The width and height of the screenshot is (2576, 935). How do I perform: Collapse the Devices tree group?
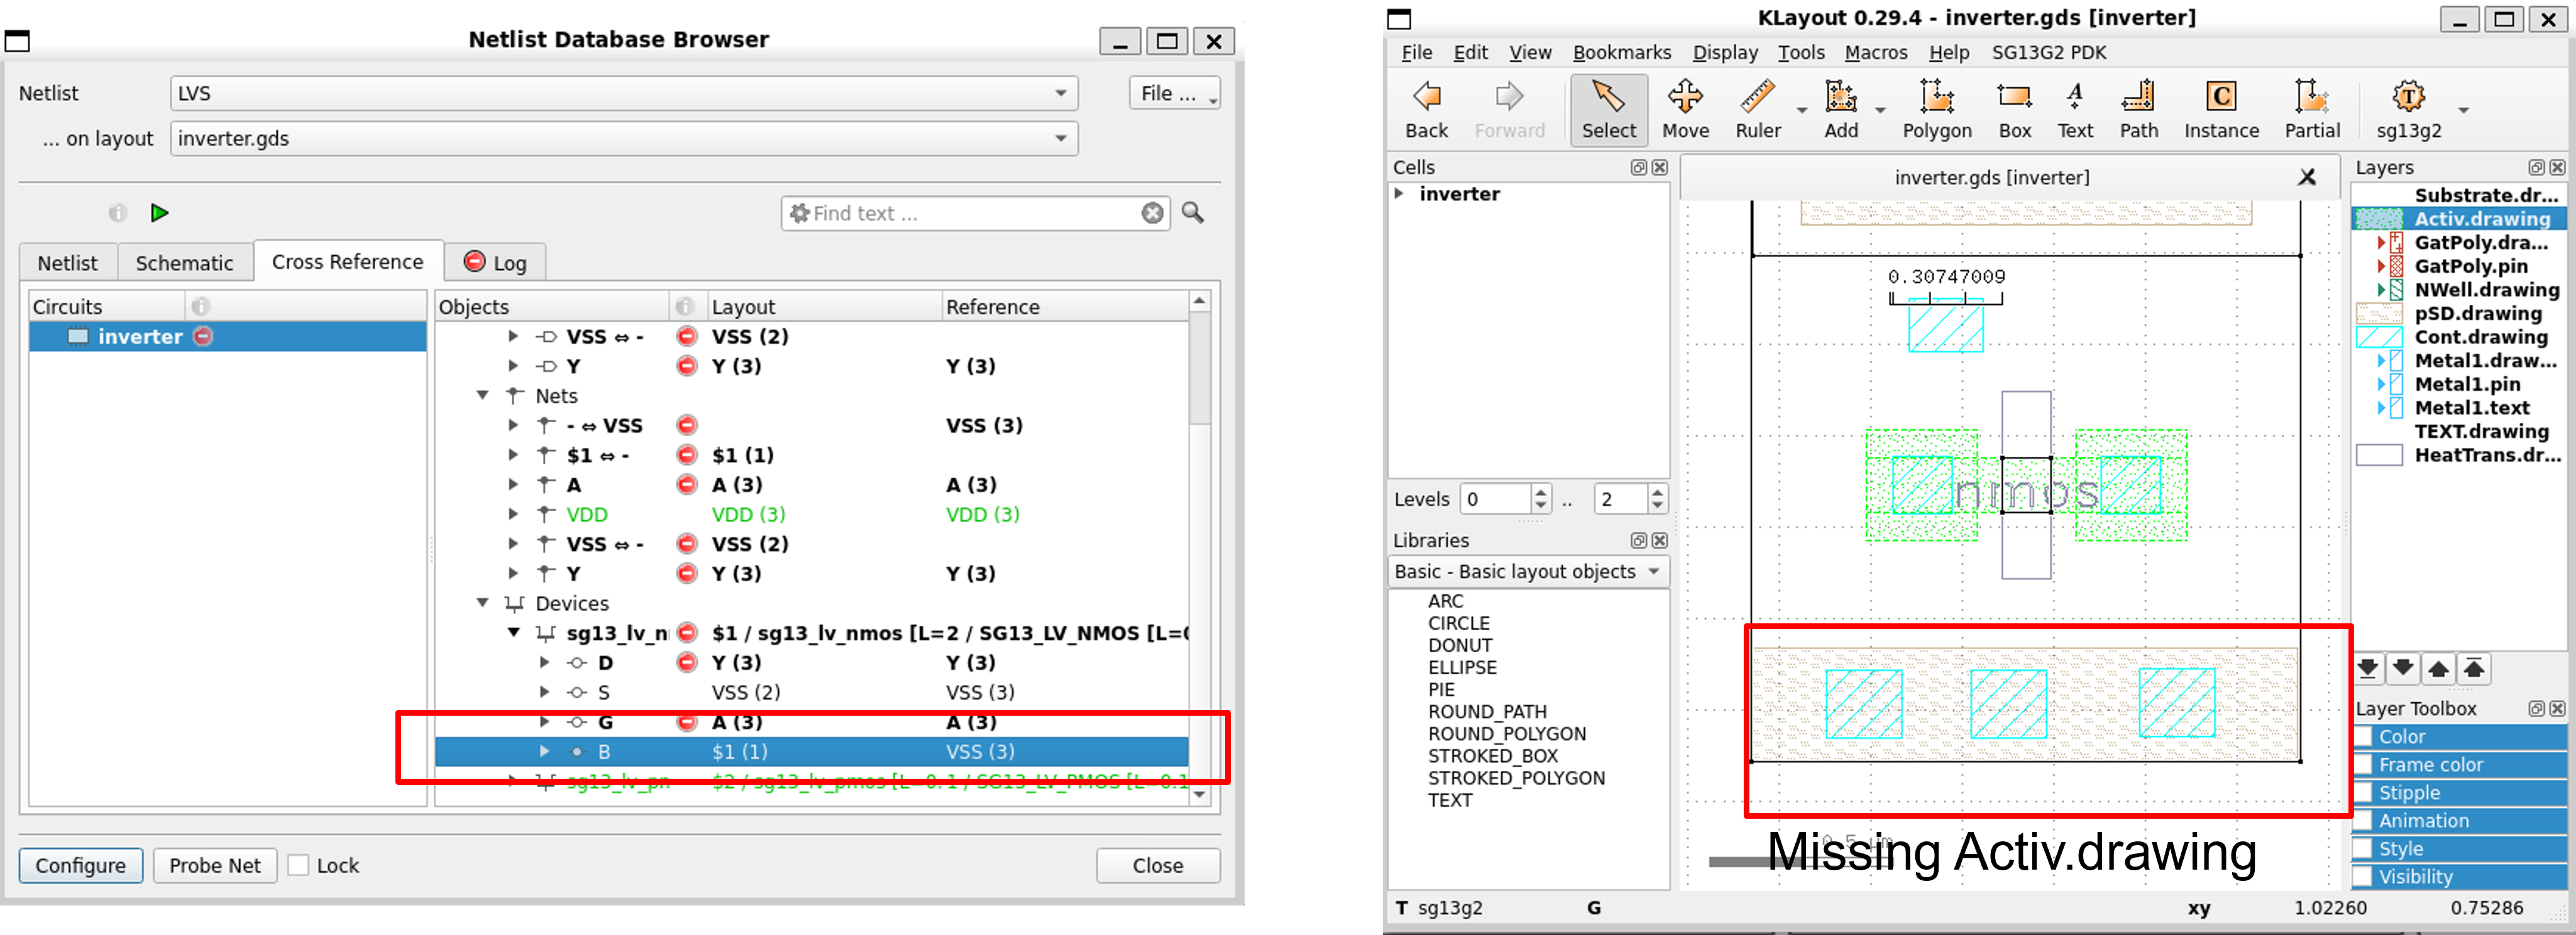(x=483, y=603)
